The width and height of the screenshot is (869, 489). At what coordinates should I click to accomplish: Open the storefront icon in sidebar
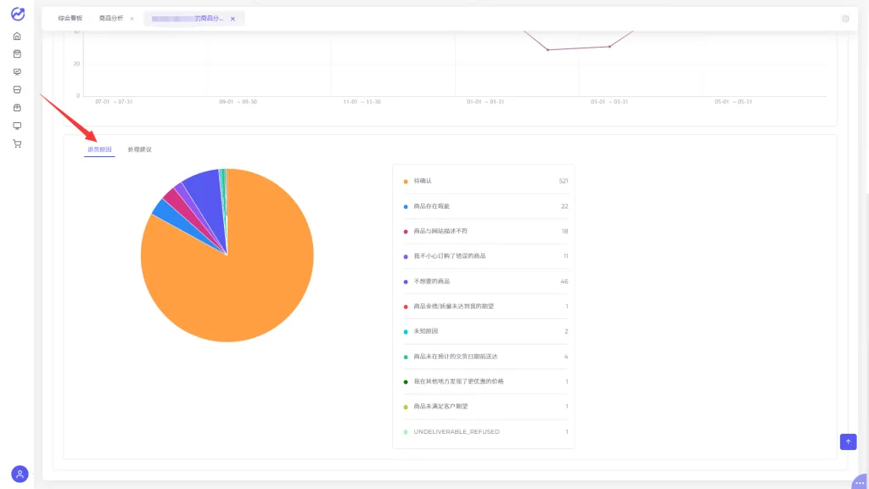click(x=17, y=90)
